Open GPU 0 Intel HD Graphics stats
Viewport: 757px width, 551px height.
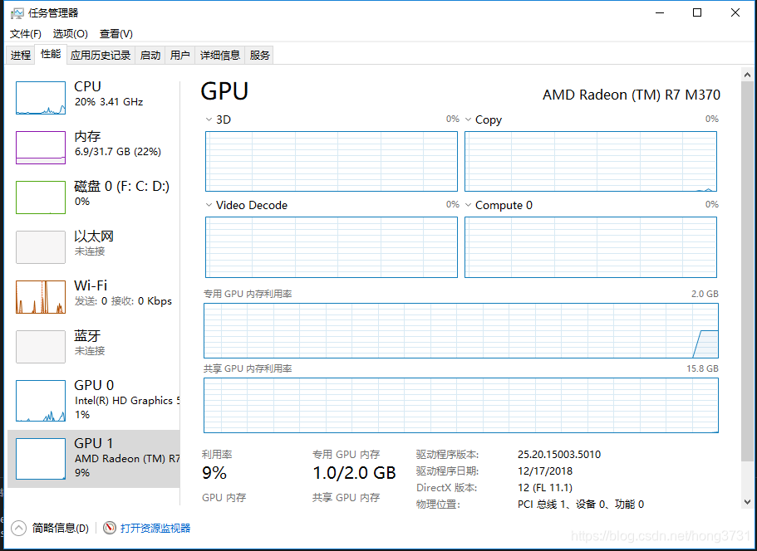click(91, 400)
